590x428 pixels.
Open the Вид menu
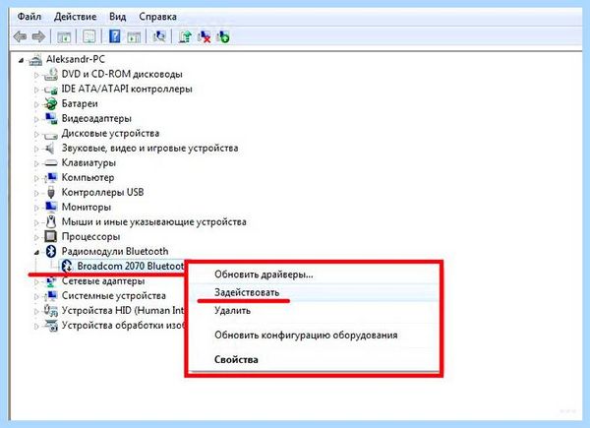click(x=117, y=17)
